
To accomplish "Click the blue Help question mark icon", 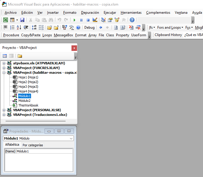I will pos(132,20).
